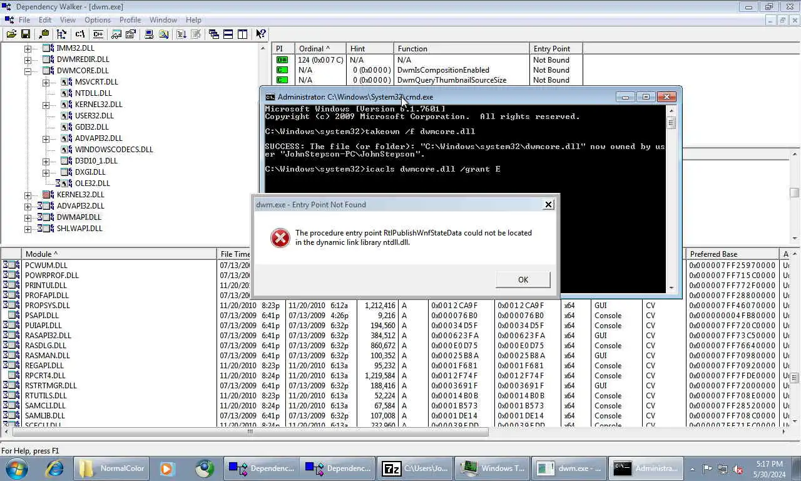Click the taskbar clock showing 5:17 PM
Viewport: 801px width, 481px height.
click(769, 468)
